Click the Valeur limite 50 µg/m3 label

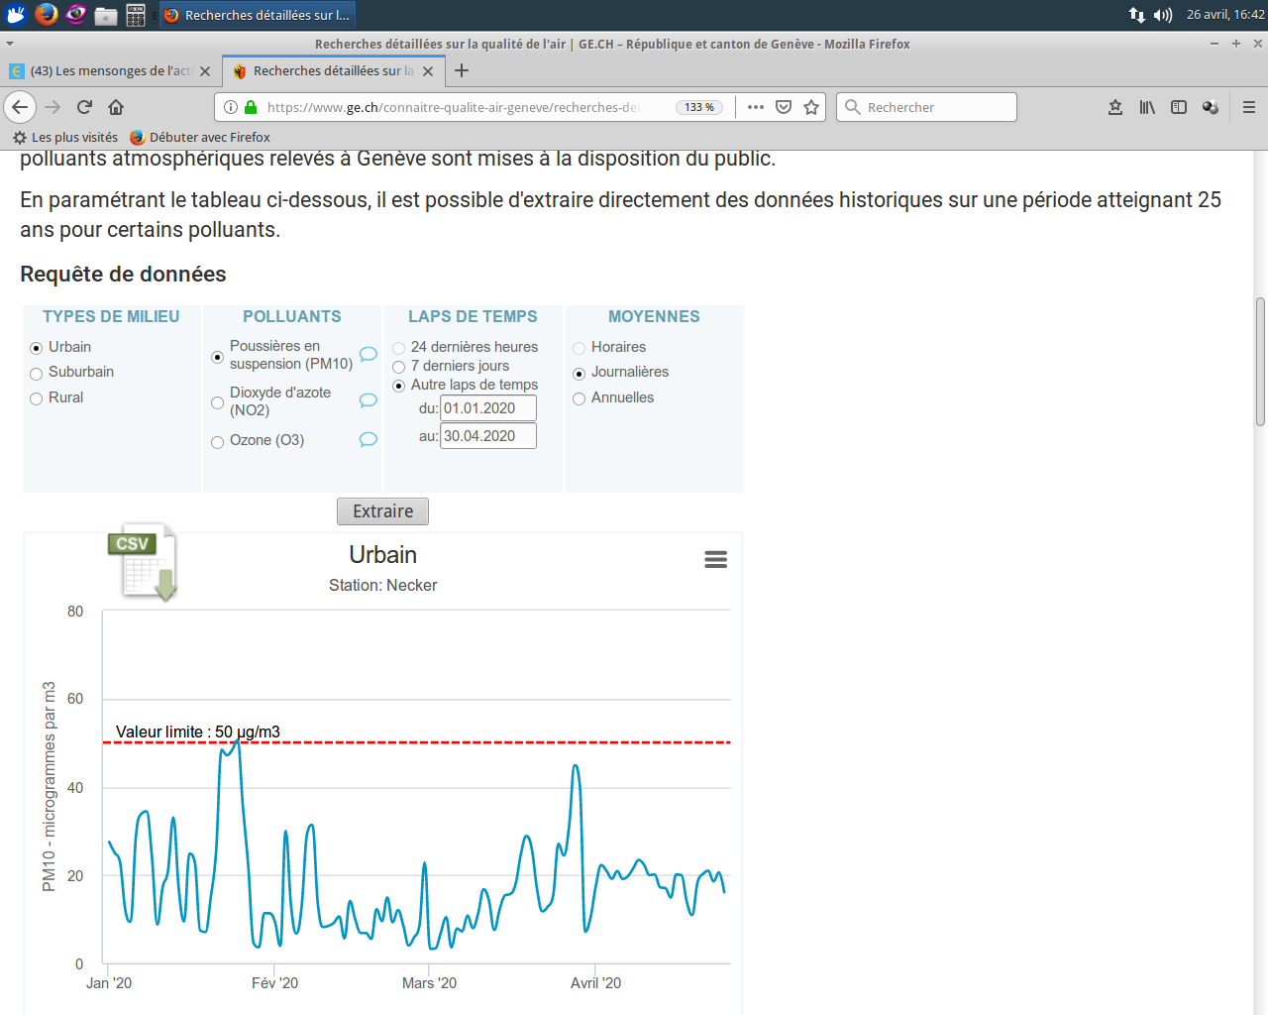coord(198,733)
